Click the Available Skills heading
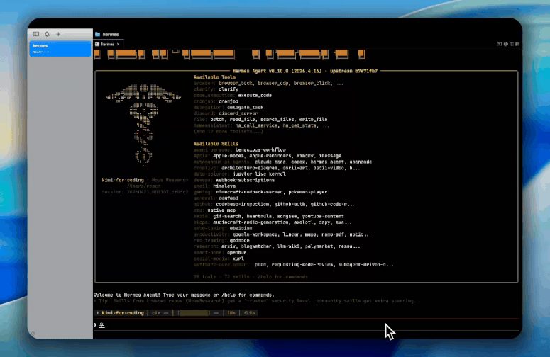550x357 pixels. click(216, 144)
